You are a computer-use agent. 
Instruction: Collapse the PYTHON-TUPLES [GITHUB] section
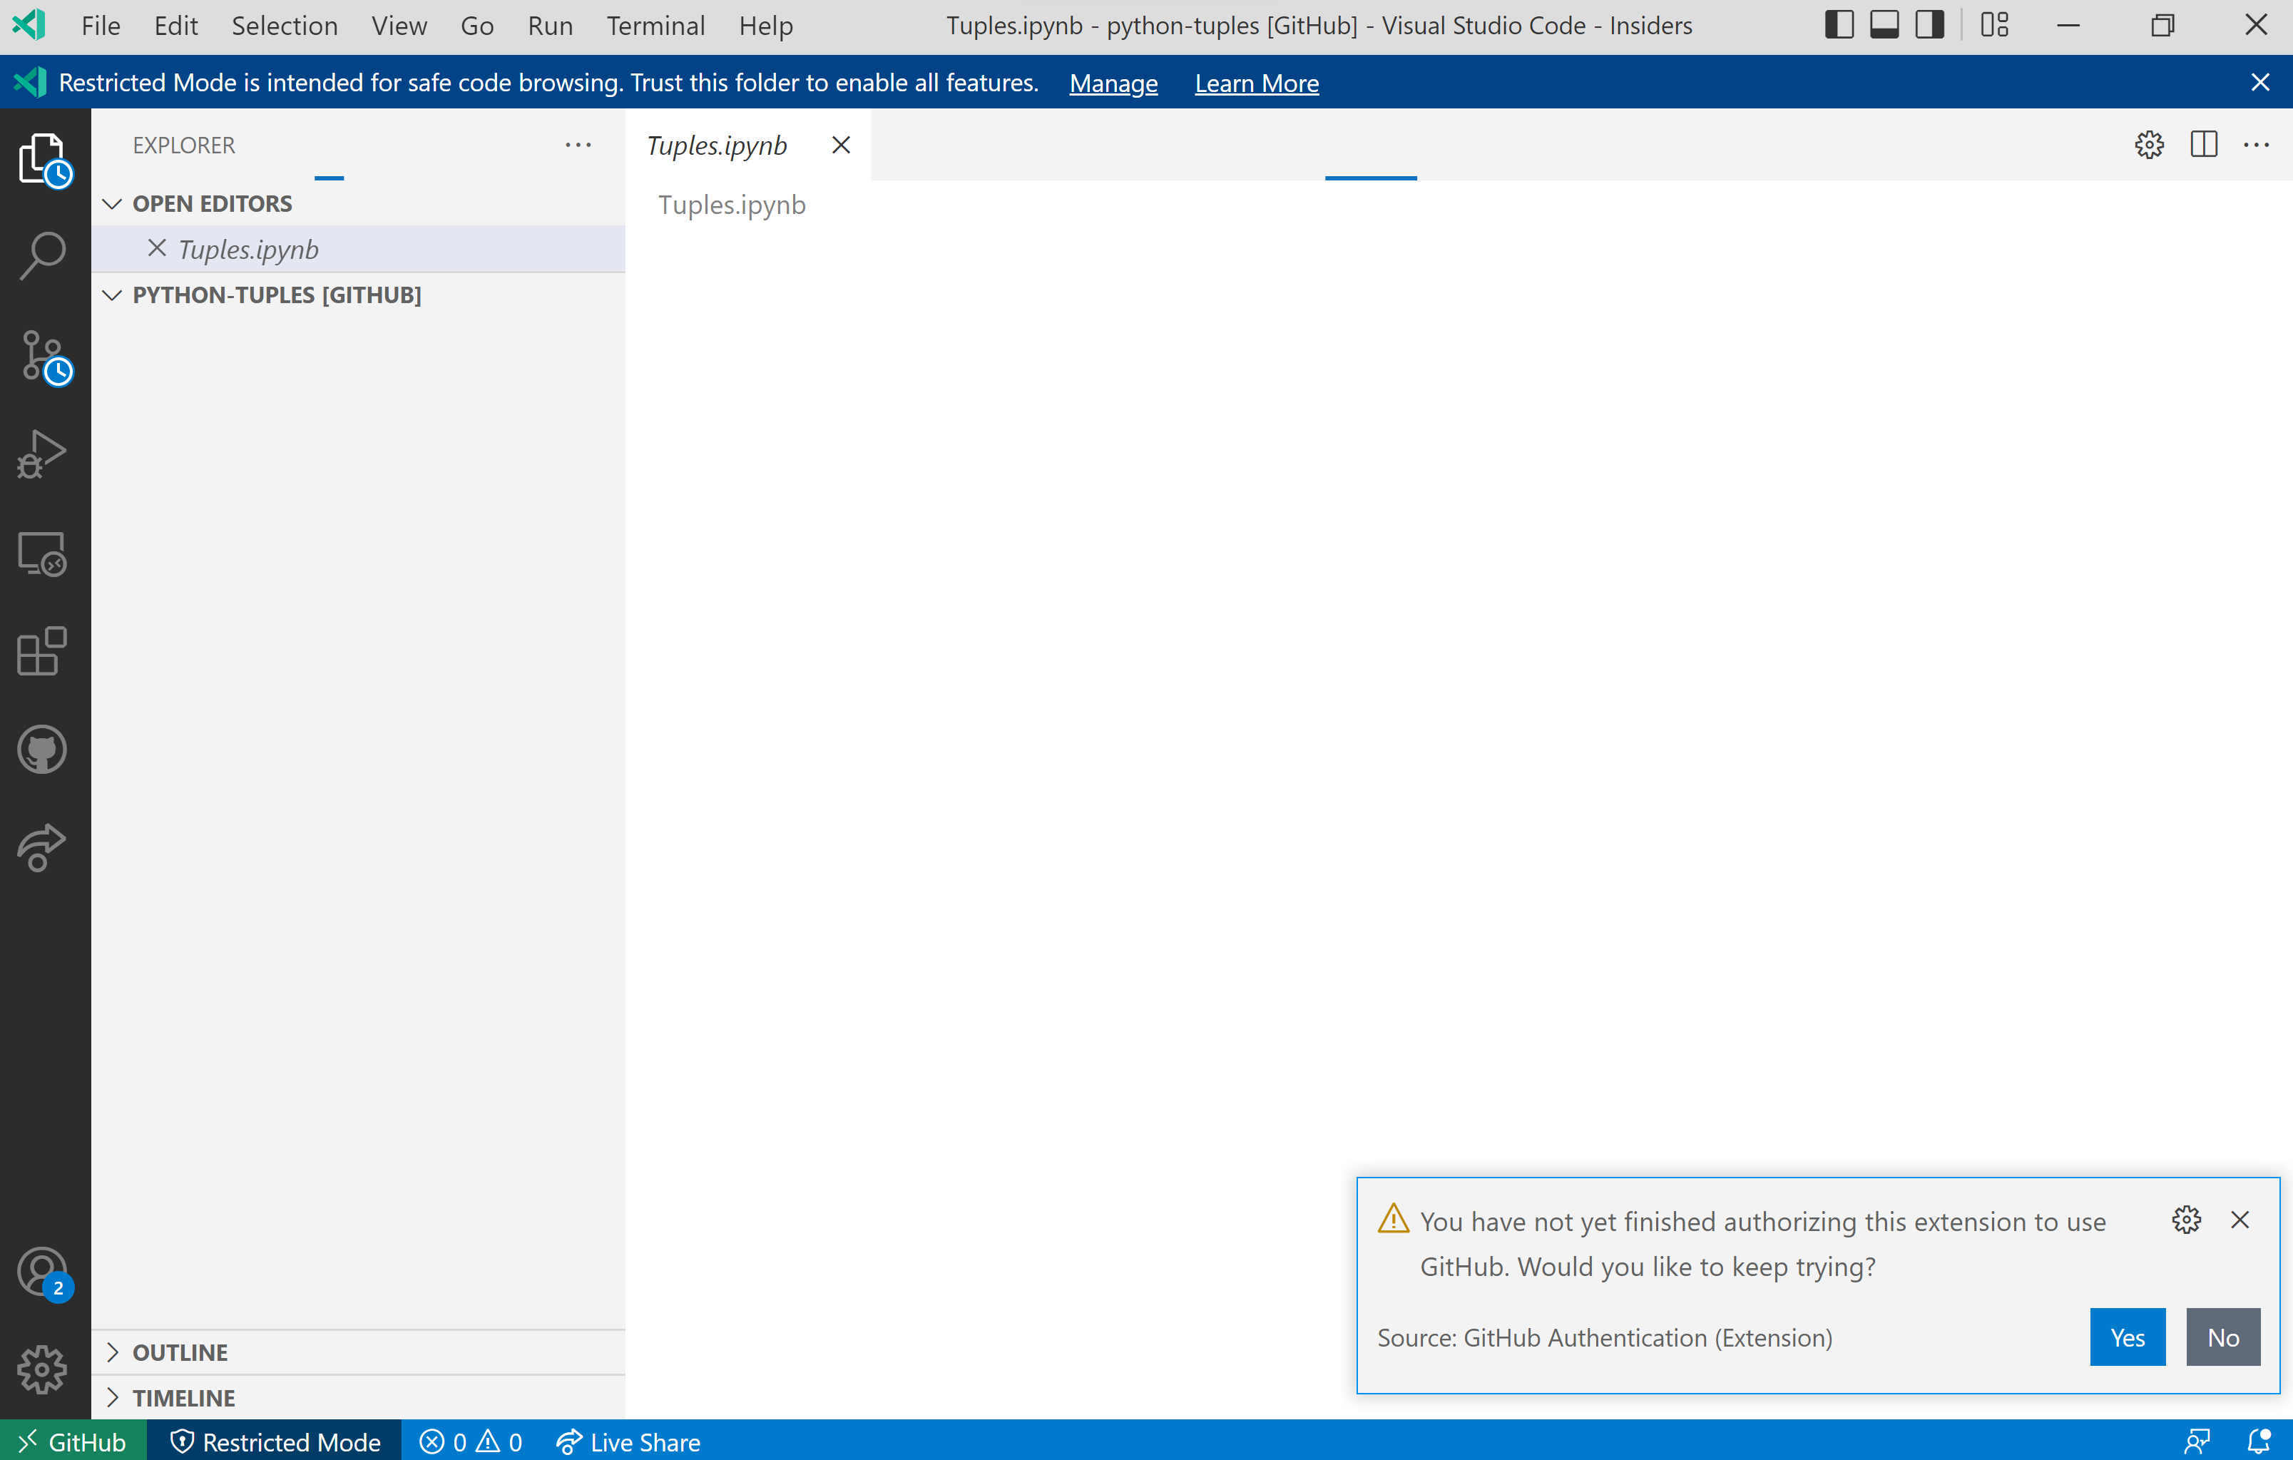pos(113,295)
